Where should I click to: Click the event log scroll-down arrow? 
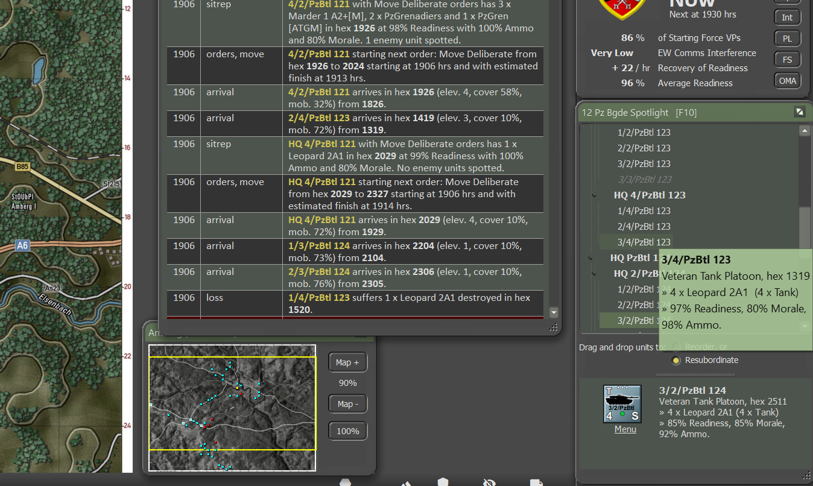tap(554, 312)
